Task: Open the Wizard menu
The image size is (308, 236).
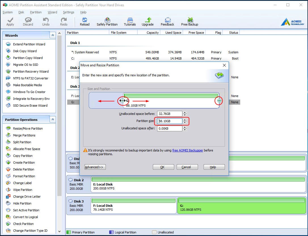Action: (52, 12)
